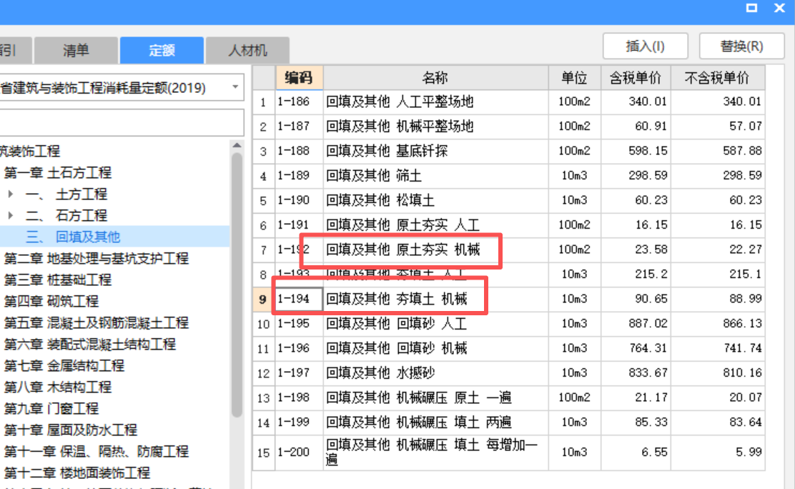Select row 1-194 夯填土 机械
Image resolution: width=795 pixels, height=489 pixels.
click(x=429, y=299)
